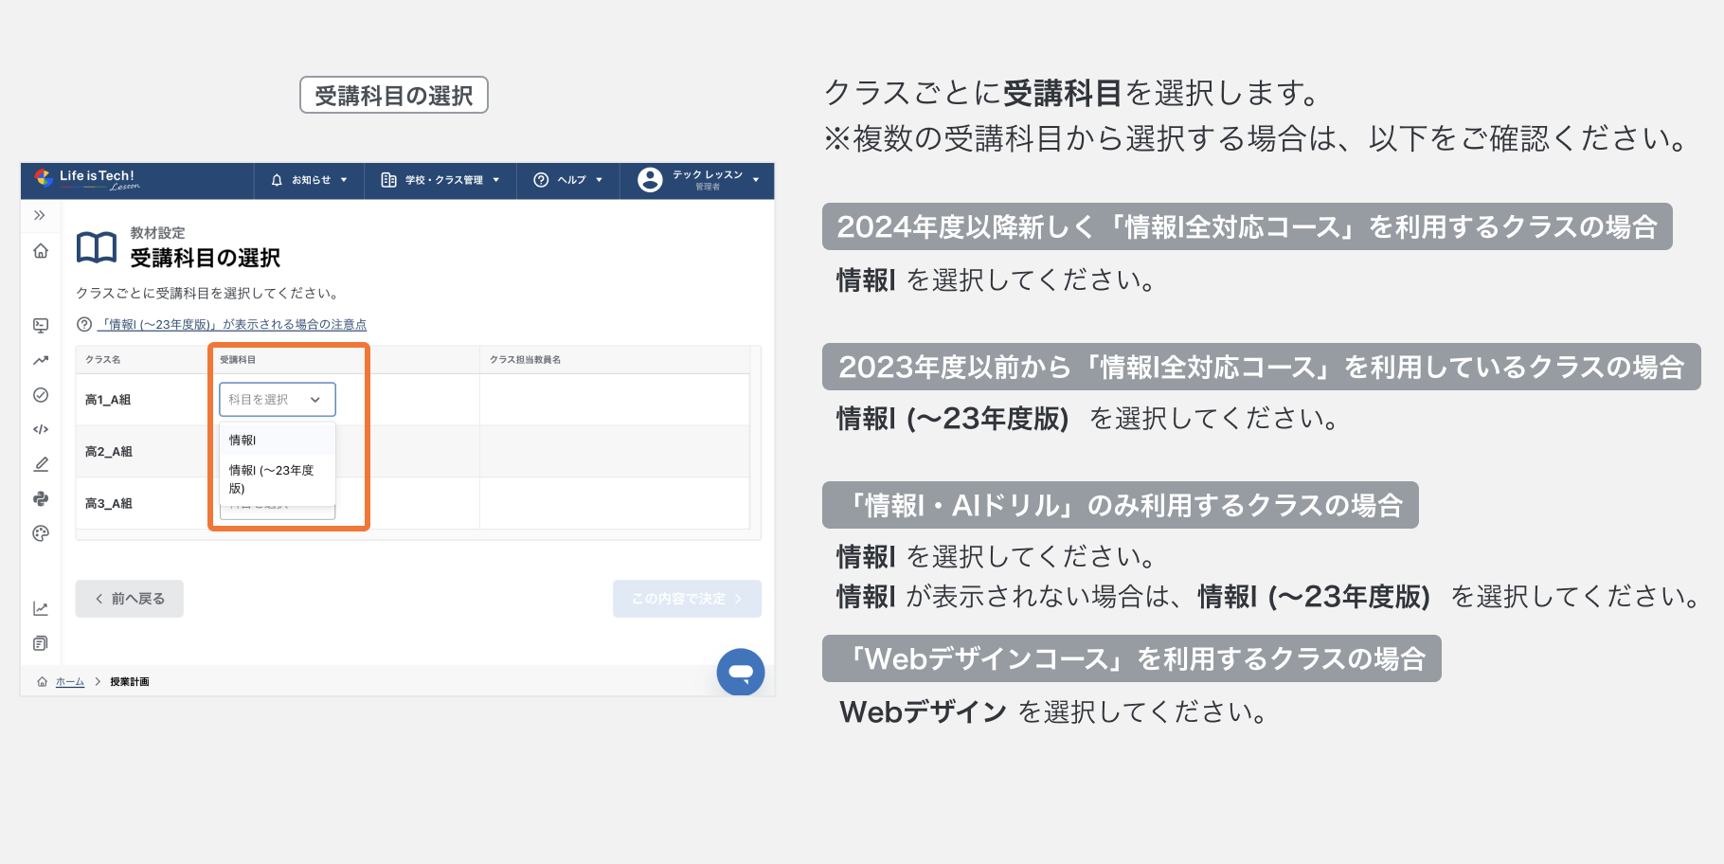Click the 2023年度以前 heading banner
The image size is (1724, 864).
tap(1261, 367)
